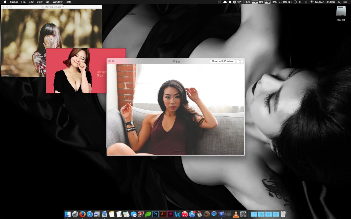Launch VLC cone icon in dock
351x219 pixels.
[236, 214]
